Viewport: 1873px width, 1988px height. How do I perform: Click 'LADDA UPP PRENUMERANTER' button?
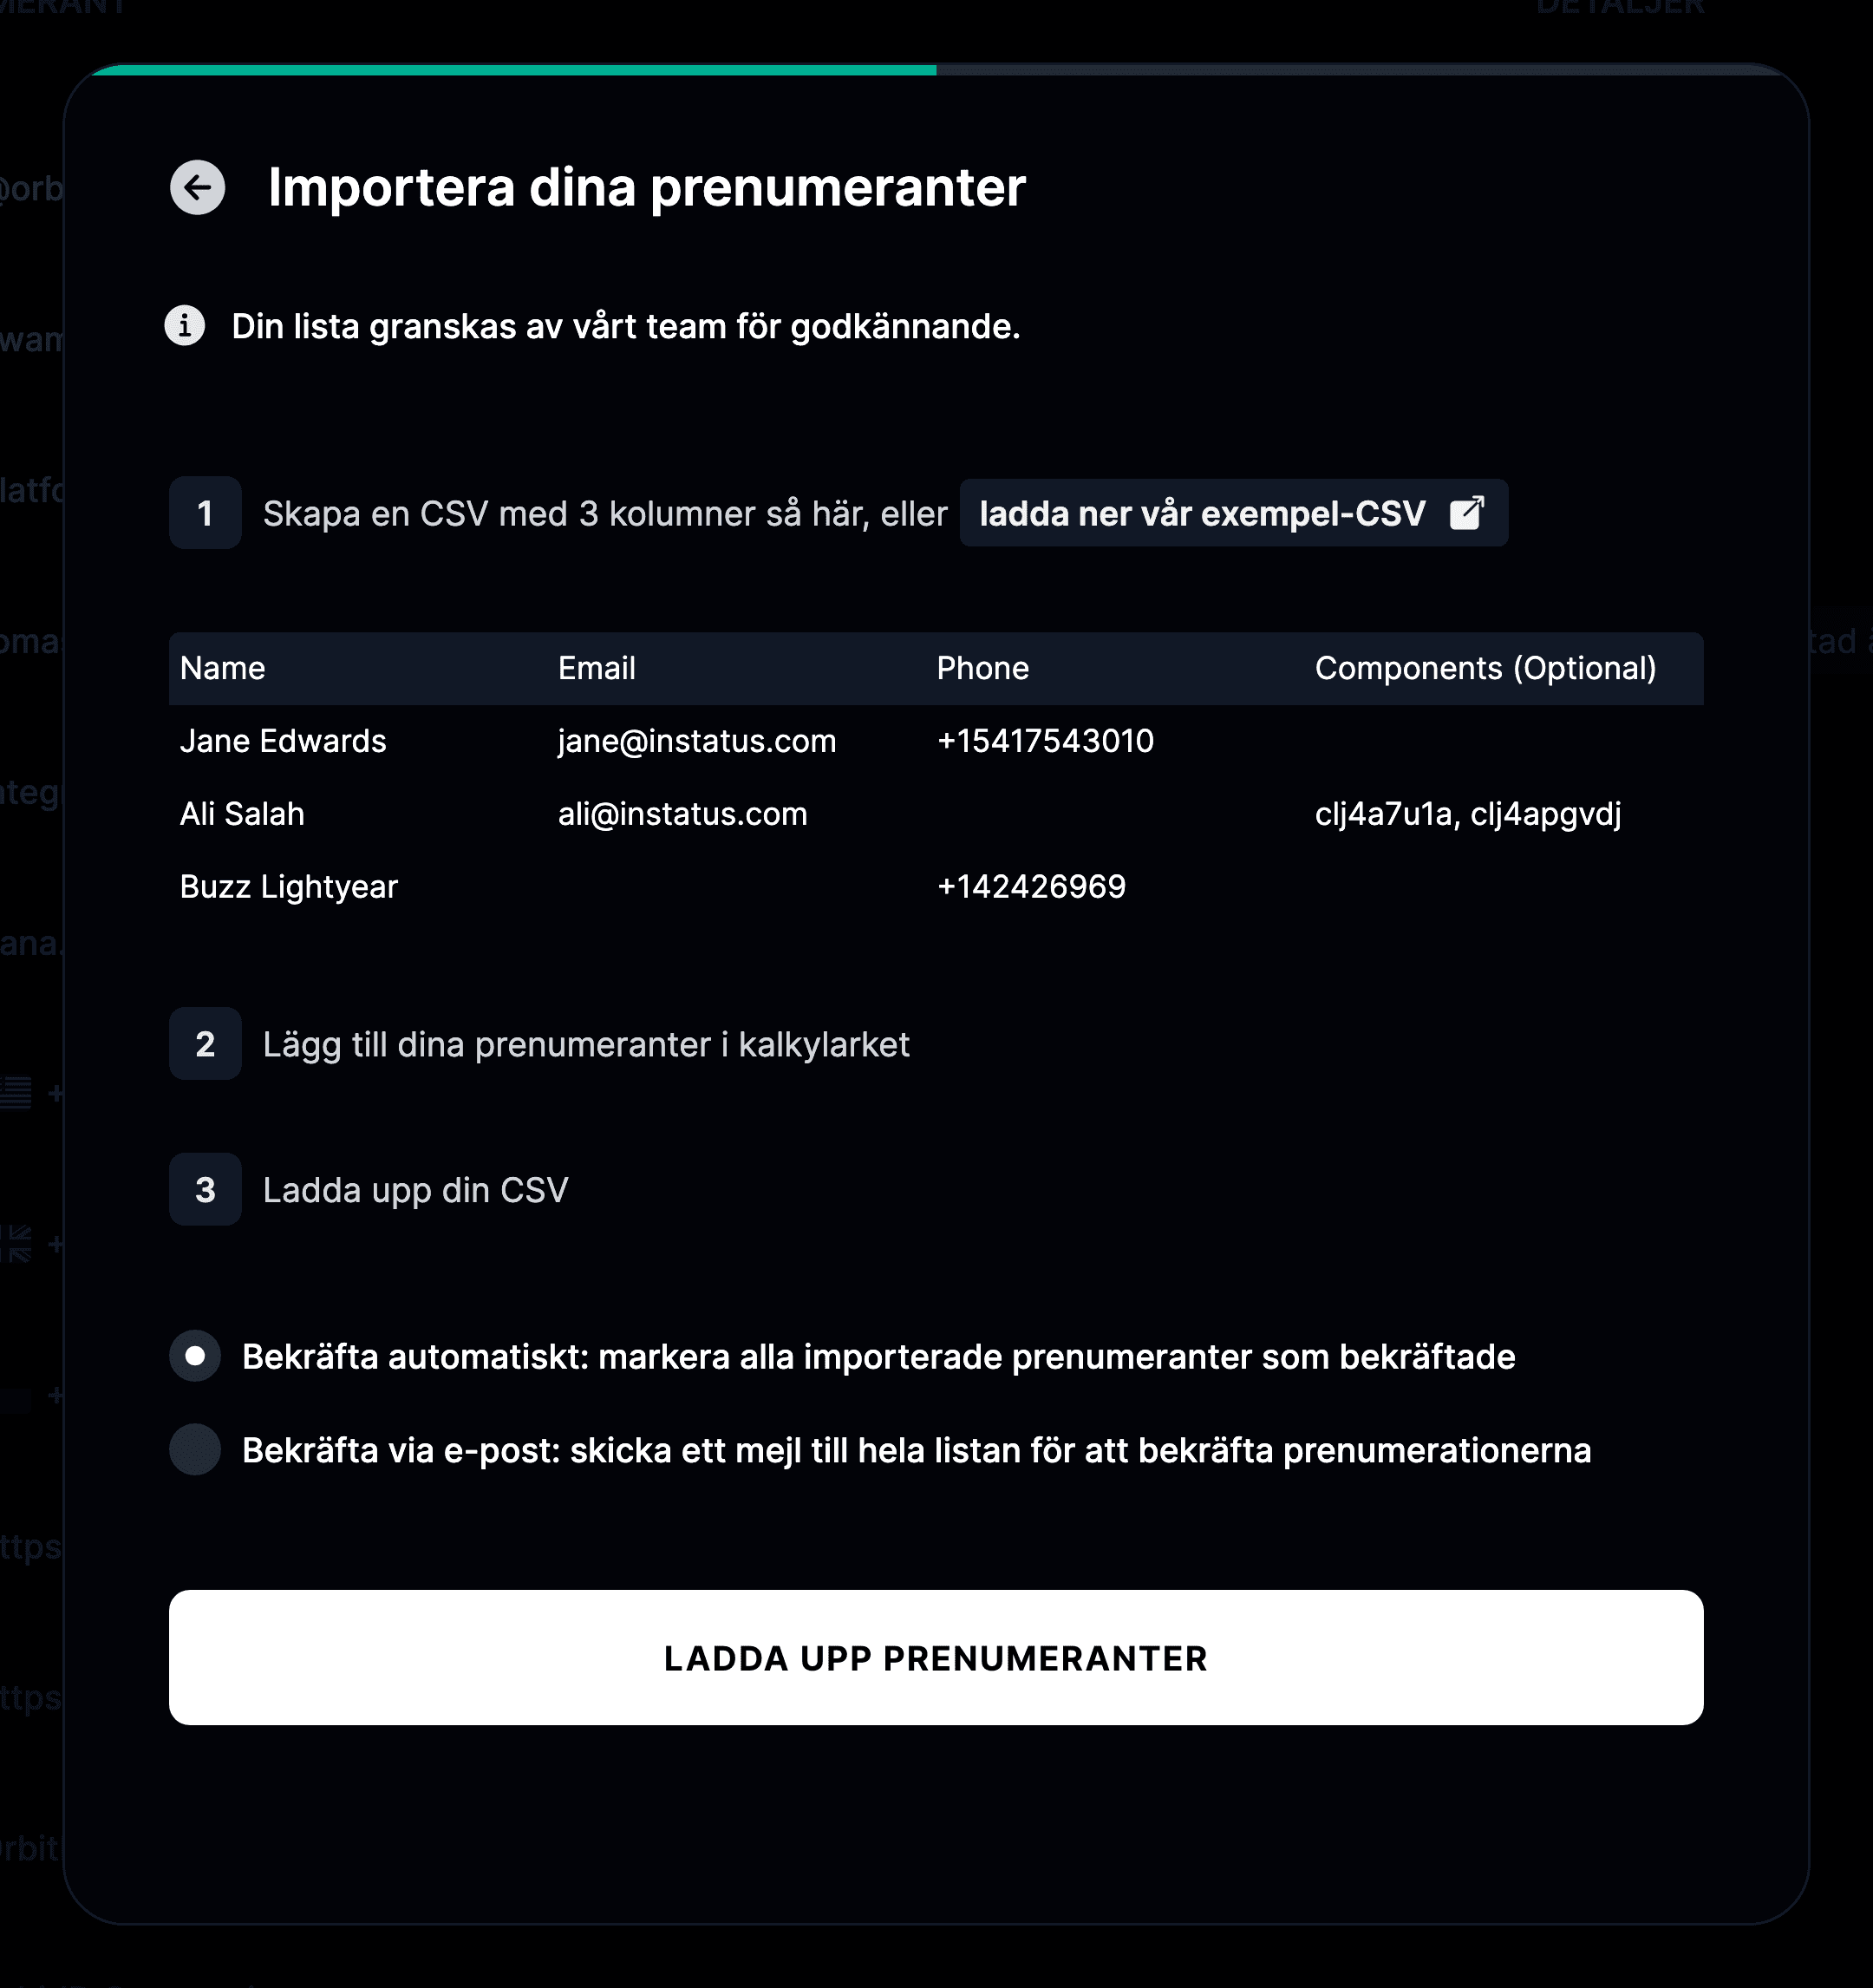pyautogui.click(x=936, y=1658)
